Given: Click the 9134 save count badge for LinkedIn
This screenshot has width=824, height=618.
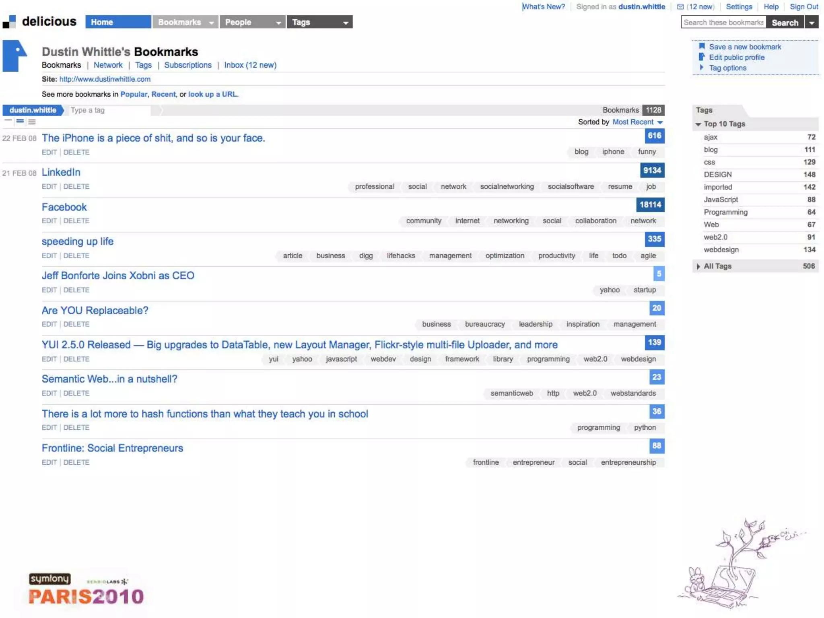Looking at the screenshot, I should coord(652,170).
